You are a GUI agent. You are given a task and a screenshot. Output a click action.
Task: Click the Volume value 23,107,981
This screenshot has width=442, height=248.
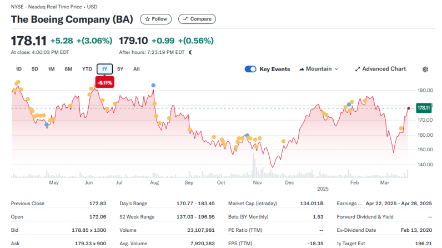click(x=200, y=230)
